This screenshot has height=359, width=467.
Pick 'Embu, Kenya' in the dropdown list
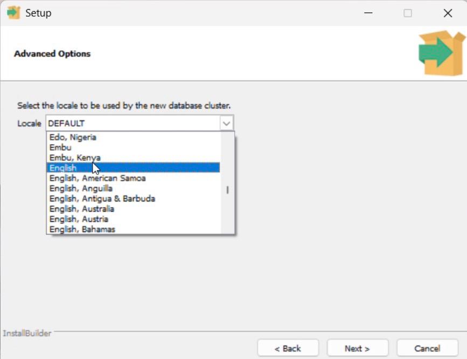coord(75,158)
